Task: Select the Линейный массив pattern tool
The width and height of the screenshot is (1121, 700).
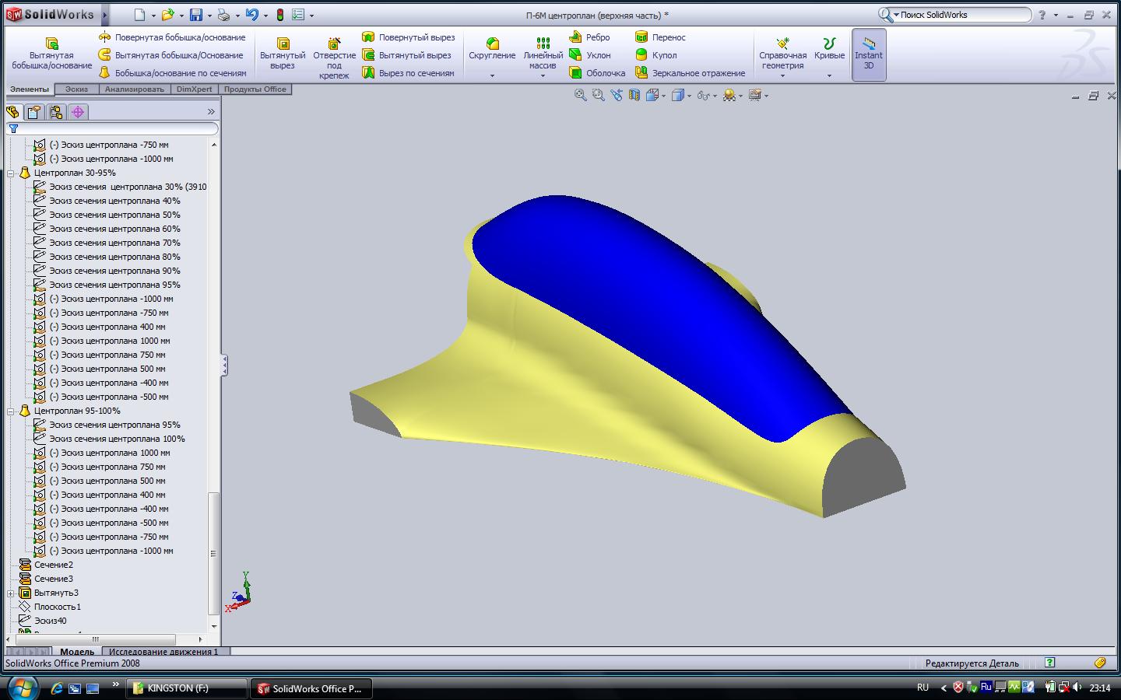Action: pyautogui.click(x=543, y=44)
